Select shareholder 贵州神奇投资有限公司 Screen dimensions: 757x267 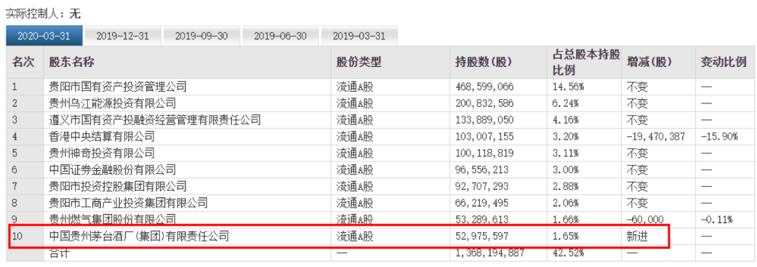point(102,154)
